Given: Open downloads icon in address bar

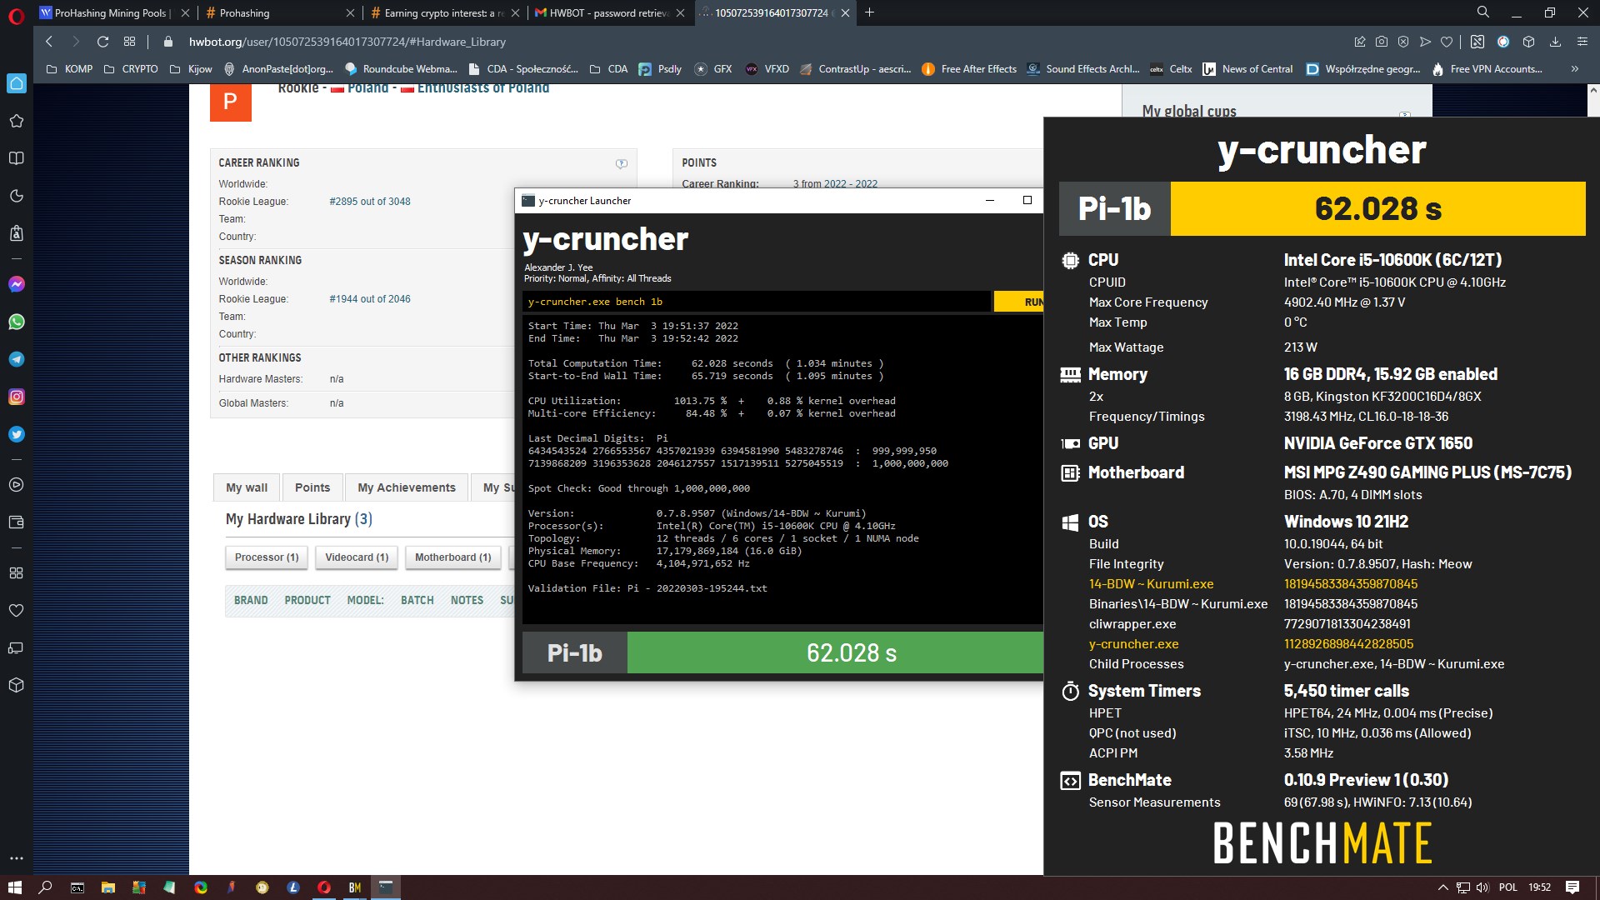Looking at the screenshot, I should coord(1555,42).
